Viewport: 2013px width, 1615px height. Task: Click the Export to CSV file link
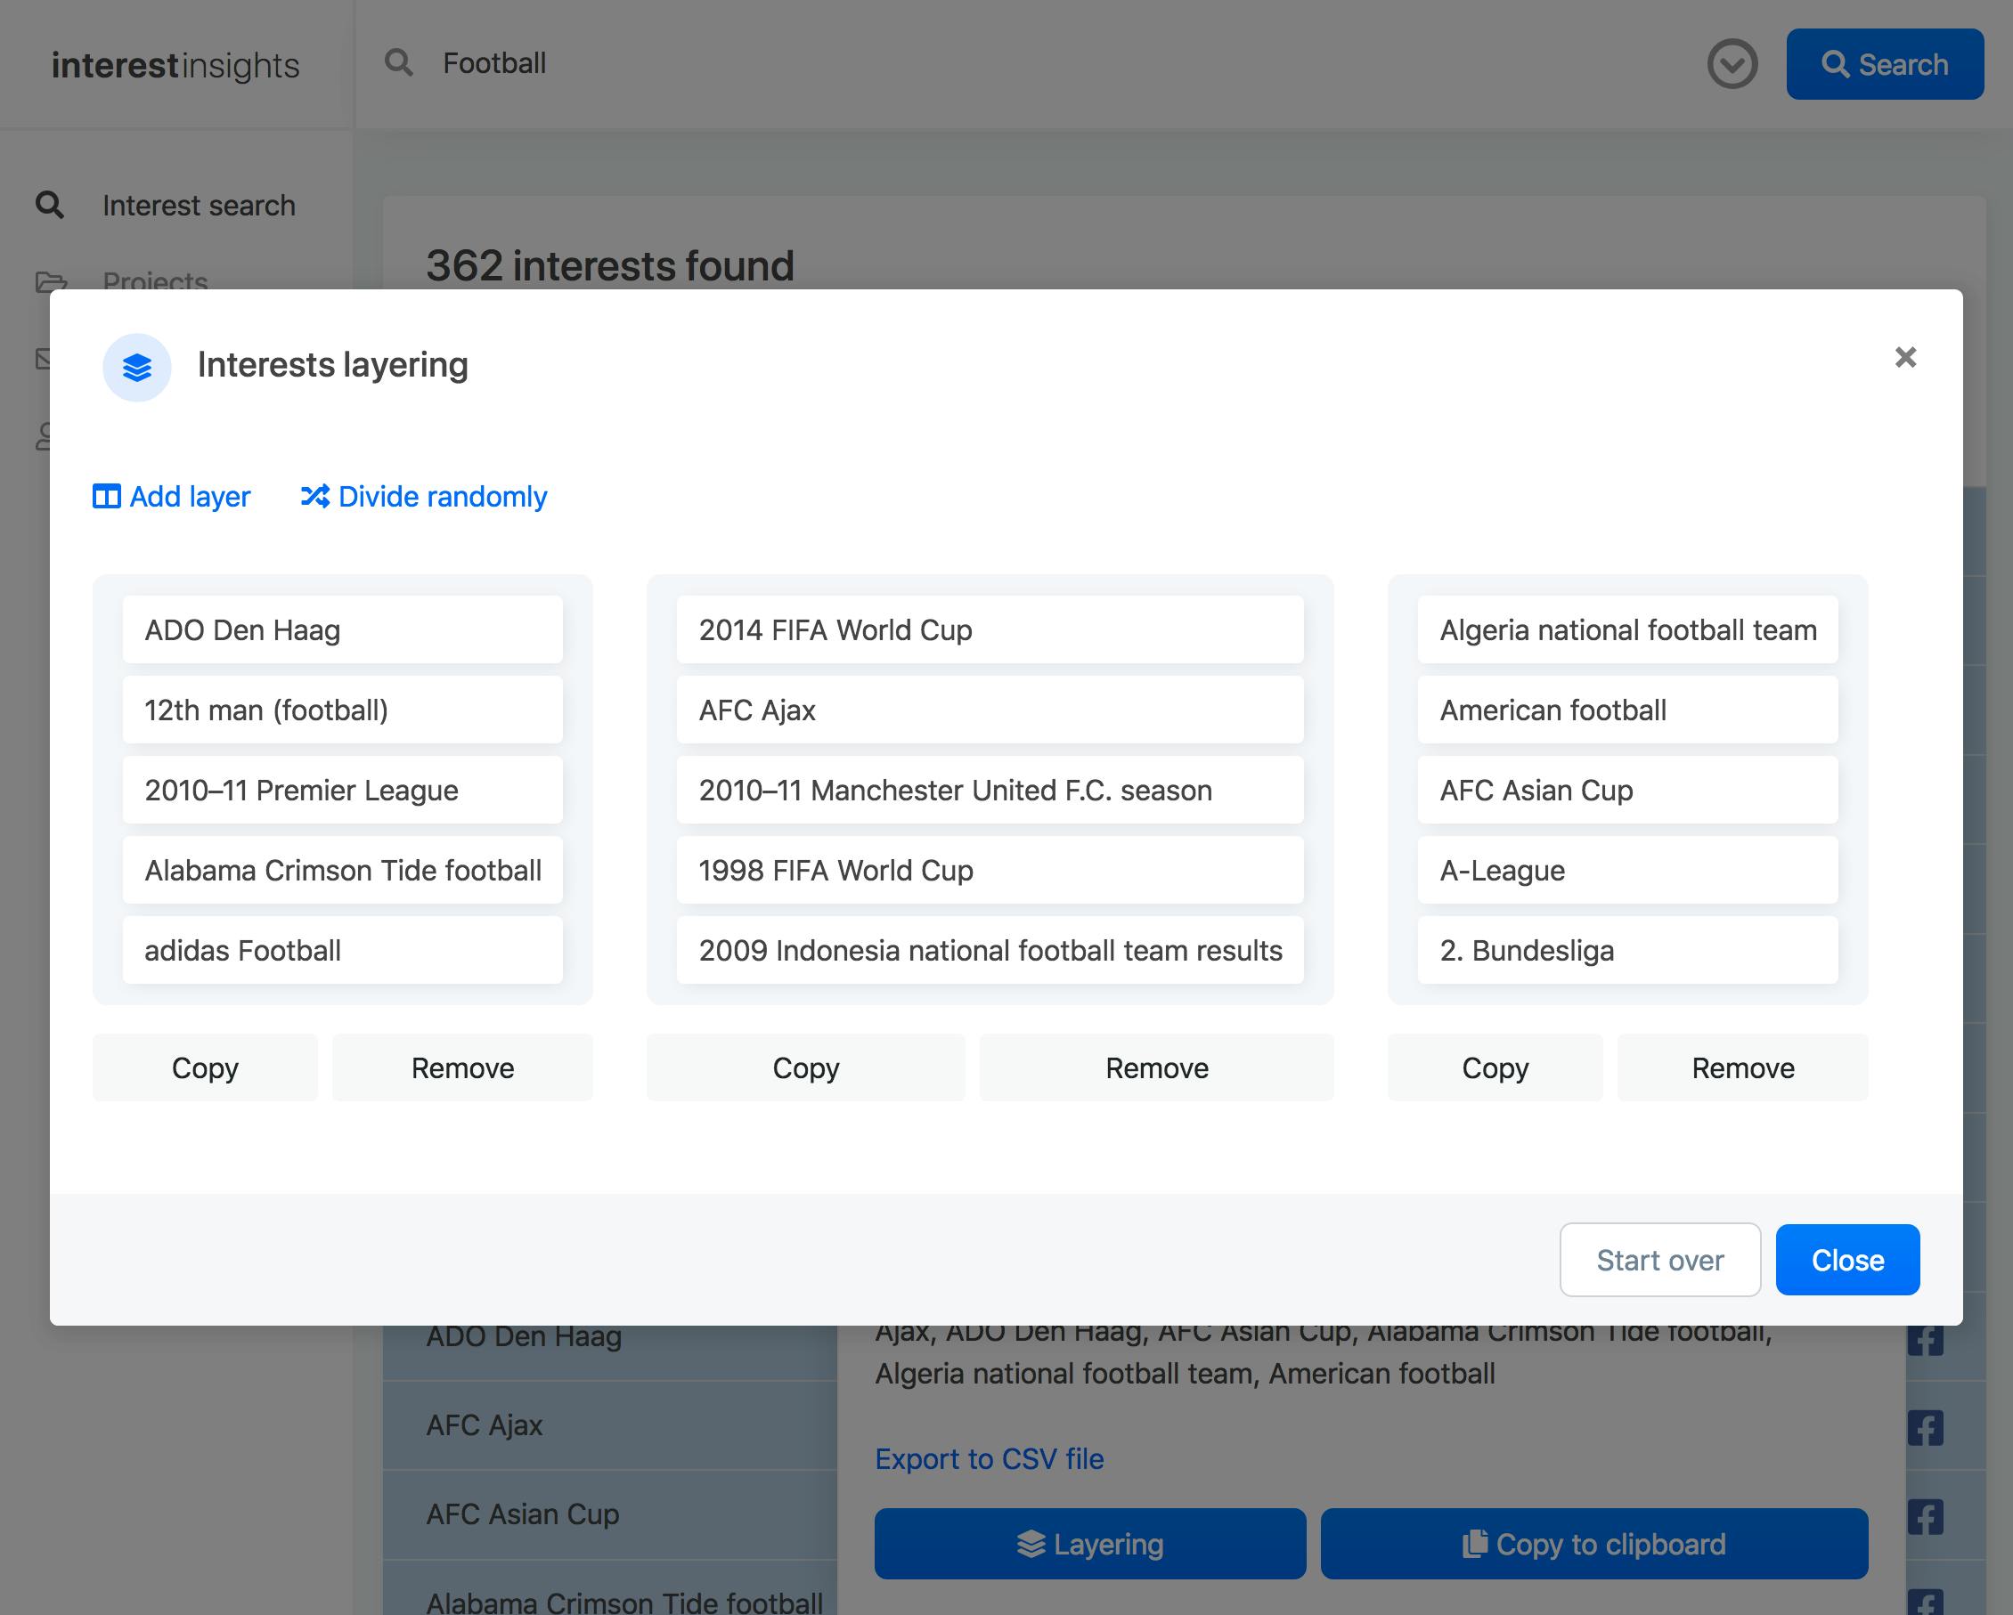989,1458
